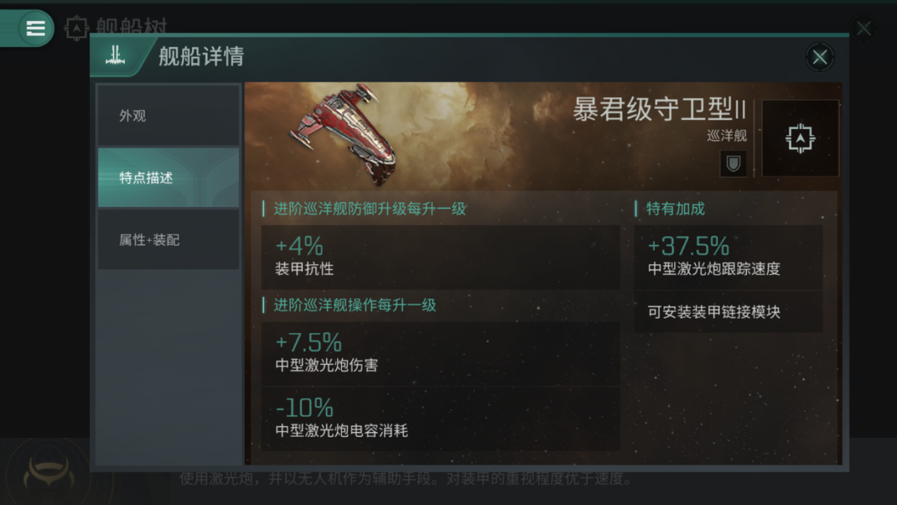This screenshot has width=897, height=505.
Task: Open the hamburger main menu
Action: pyautogui.click(x=35, y=28)
